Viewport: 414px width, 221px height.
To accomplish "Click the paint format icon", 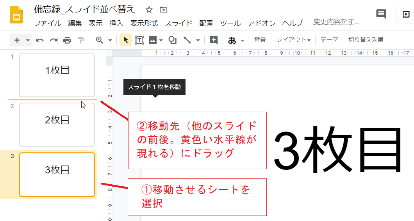I will [81, 40].
